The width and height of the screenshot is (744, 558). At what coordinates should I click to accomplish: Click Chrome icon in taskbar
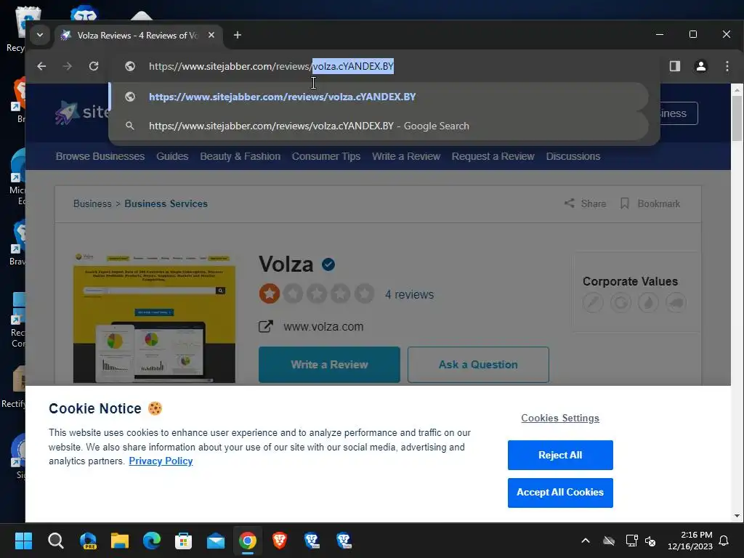[x=247, y=541]
